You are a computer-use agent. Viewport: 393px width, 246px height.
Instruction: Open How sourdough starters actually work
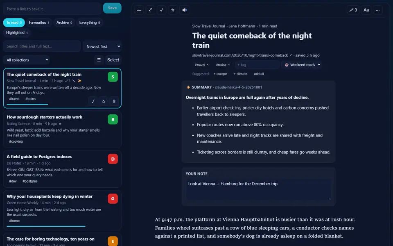44,117
